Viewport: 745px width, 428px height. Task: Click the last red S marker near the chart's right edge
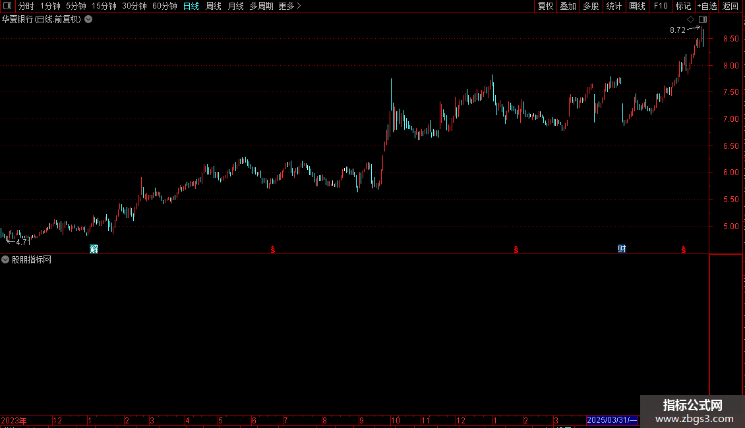[683, 250]
